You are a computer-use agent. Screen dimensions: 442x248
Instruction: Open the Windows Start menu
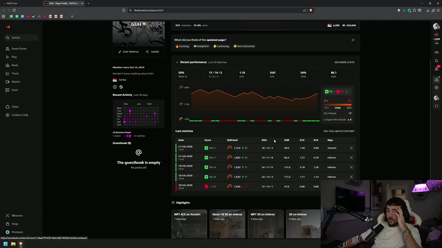point(6,244)
